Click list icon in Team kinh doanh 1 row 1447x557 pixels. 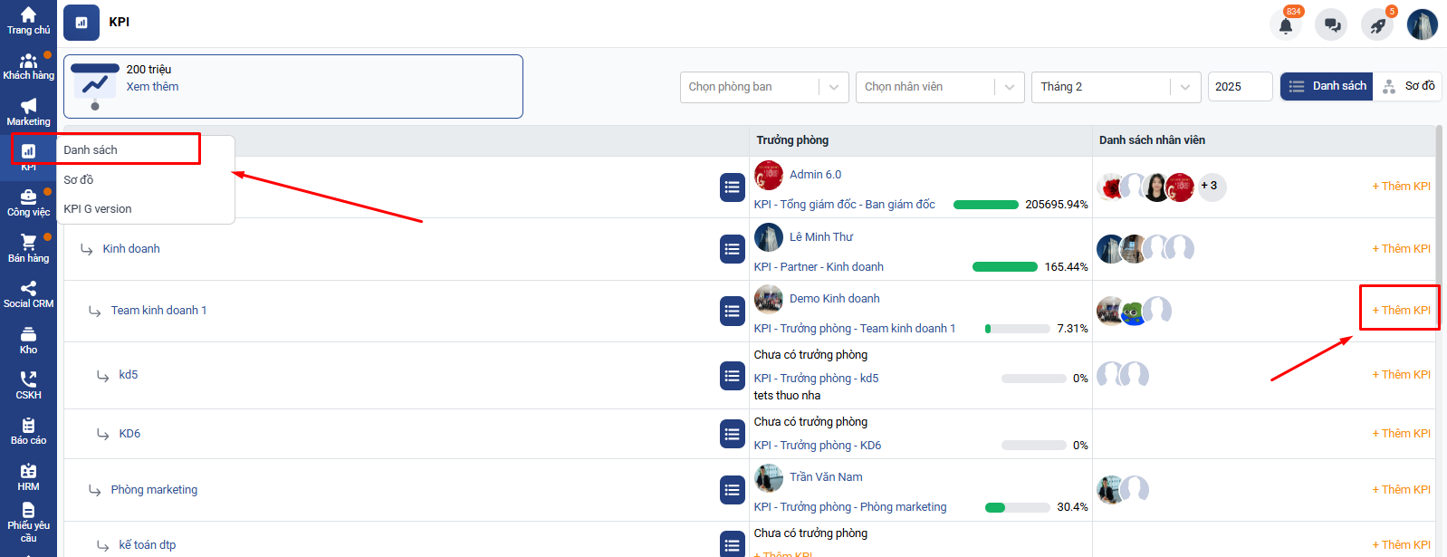pos(732,311)
